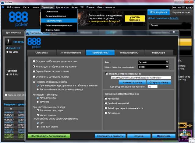Choose Схема стола from Параметры dropdown menu

pyautogui.click(x=59, y=12)
